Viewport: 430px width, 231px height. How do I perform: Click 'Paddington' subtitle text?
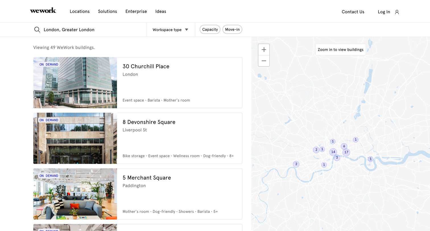(x=134, y=186)
